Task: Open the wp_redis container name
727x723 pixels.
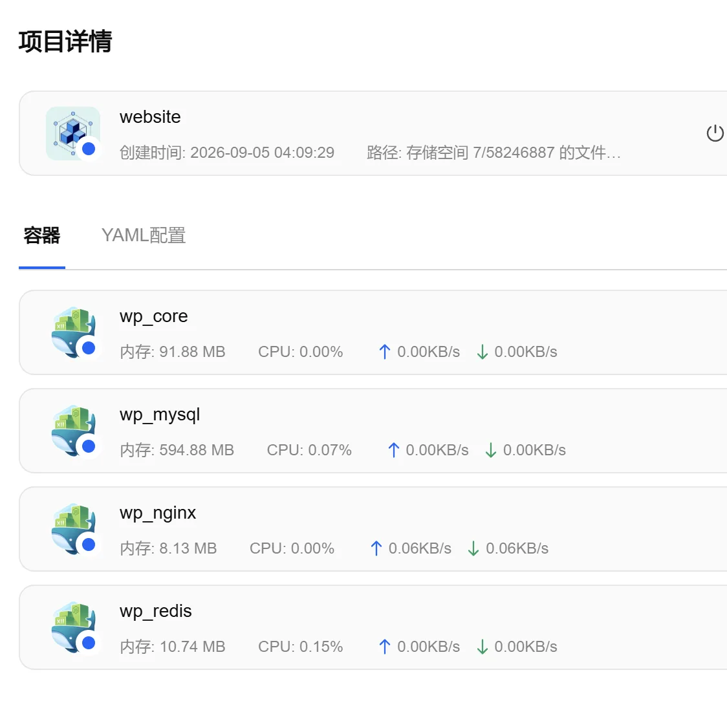Action: 155,611
